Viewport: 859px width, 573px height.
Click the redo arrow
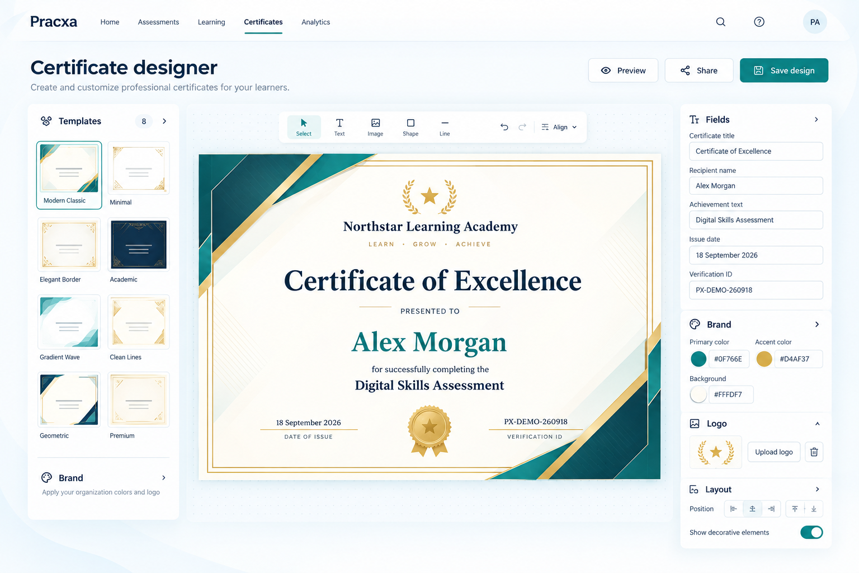(x=522, y=127)
